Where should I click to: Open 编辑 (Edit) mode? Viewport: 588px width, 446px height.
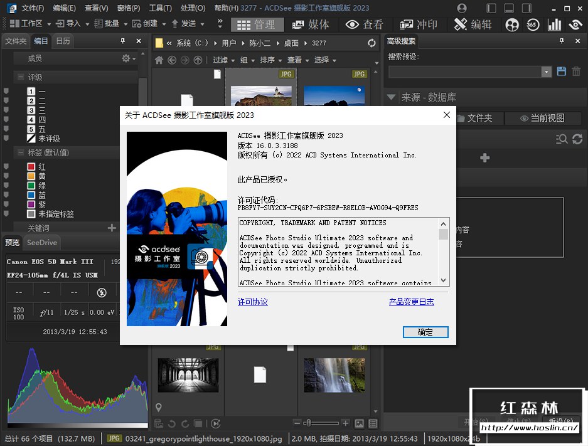point(473,24)
